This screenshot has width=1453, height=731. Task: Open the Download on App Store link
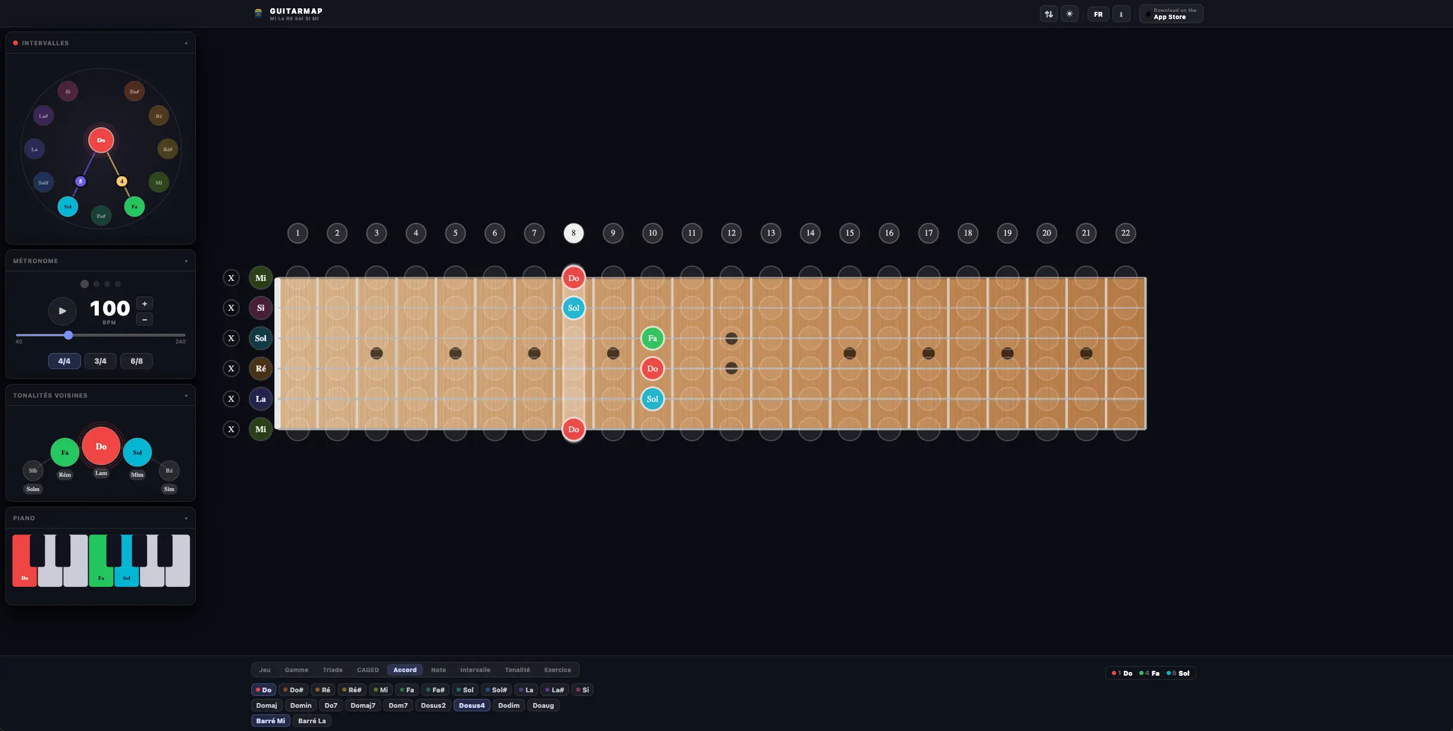click(x=1171, y=14)
